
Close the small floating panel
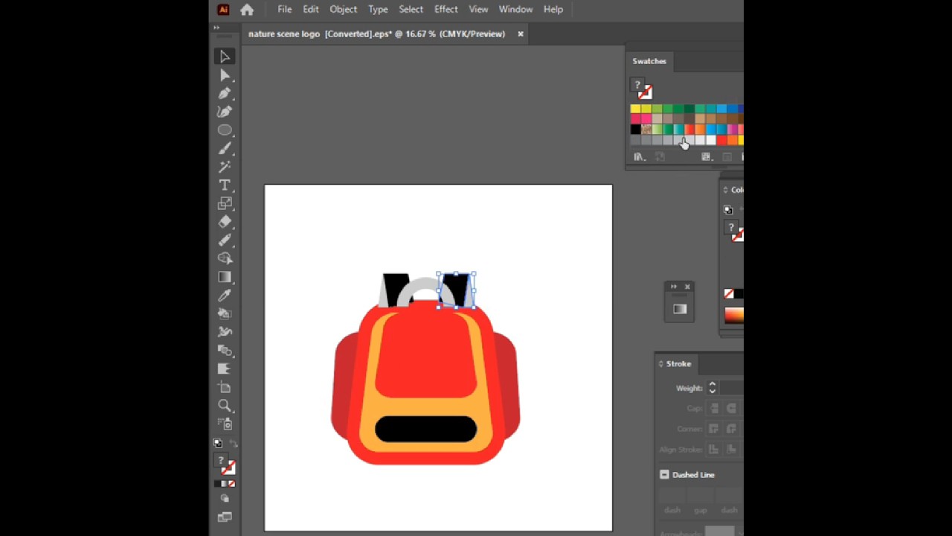click(687, 287)
